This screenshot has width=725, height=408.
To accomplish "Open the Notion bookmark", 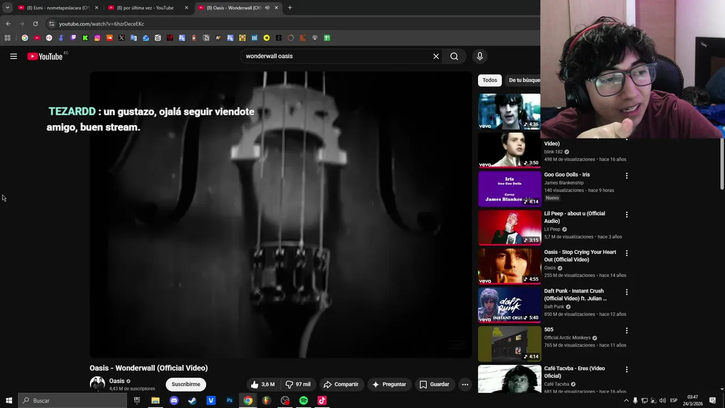I will (206, 38).
